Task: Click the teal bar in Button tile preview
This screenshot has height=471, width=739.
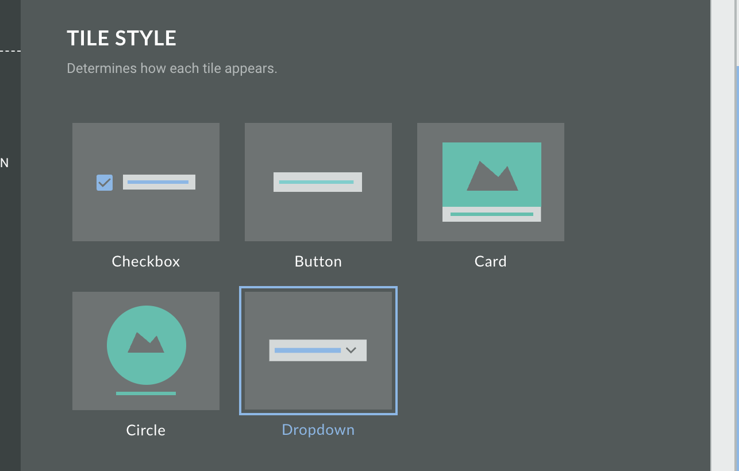Action: [317, 182]
